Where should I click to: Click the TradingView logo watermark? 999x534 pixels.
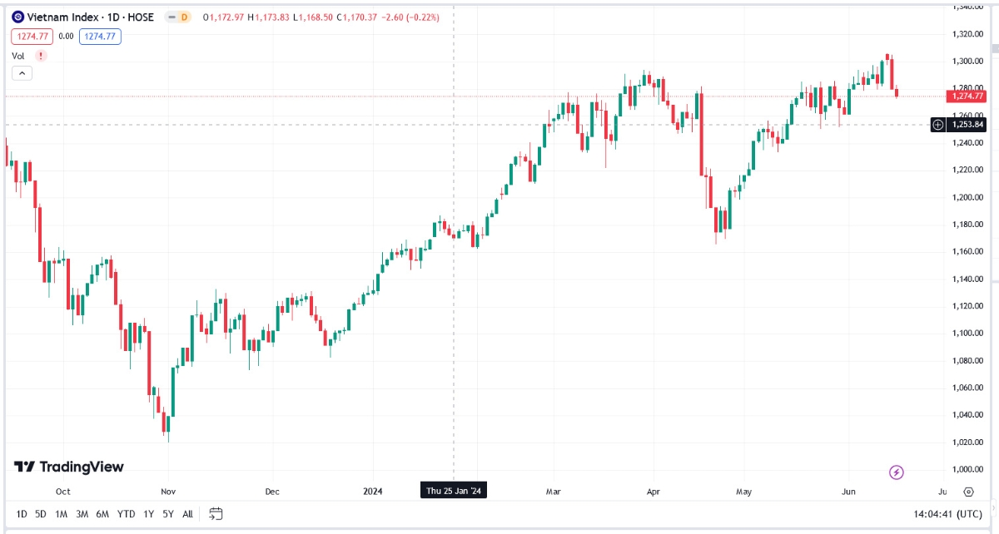pyautogui.click(x=69, y=467)
